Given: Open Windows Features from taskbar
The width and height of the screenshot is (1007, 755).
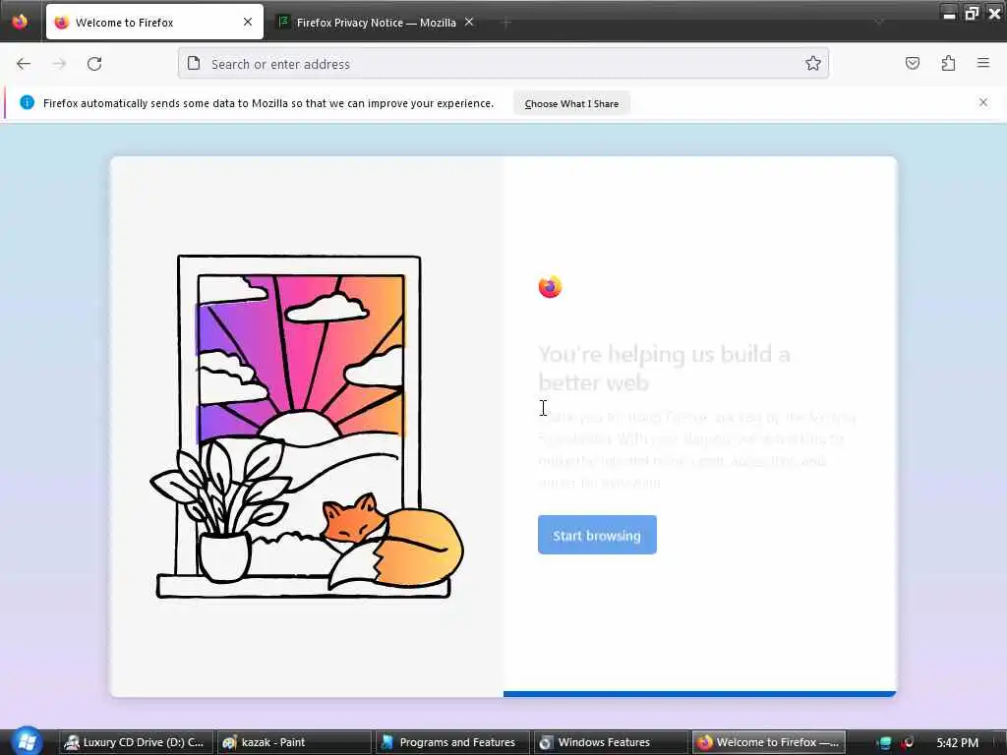Looking at the screenshot, I should (x=610, y=742).
